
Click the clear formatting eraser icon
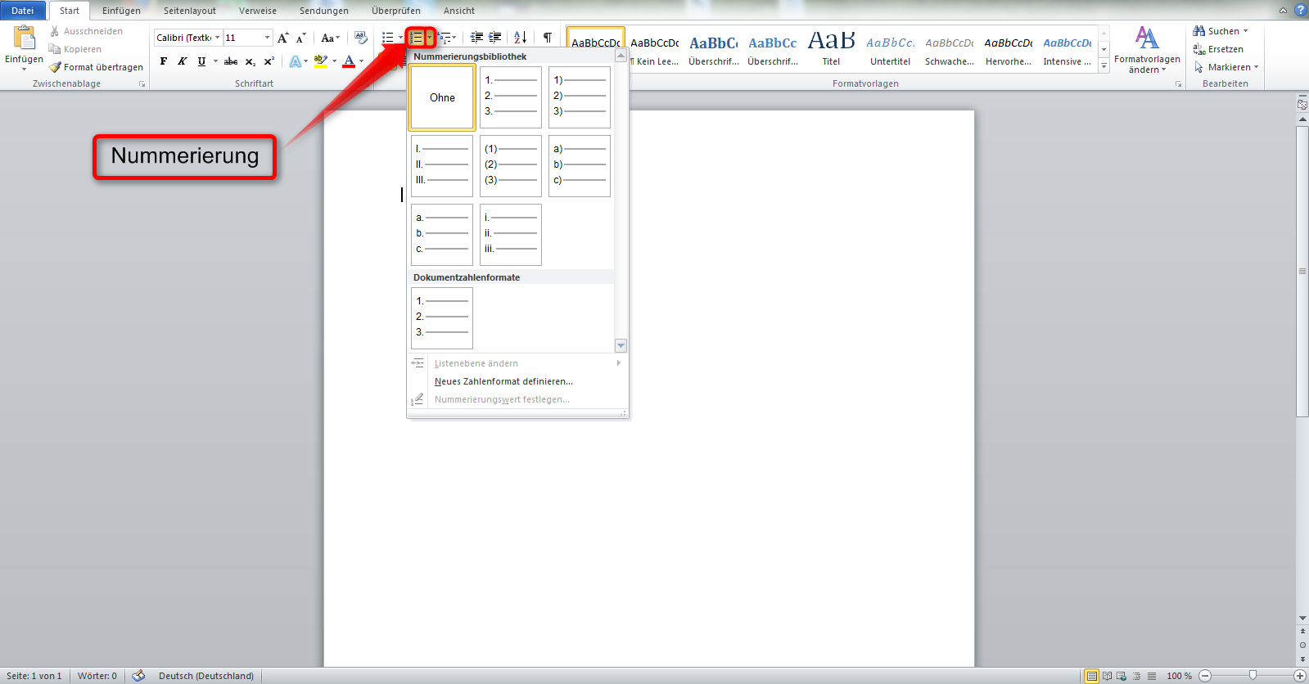361,38
